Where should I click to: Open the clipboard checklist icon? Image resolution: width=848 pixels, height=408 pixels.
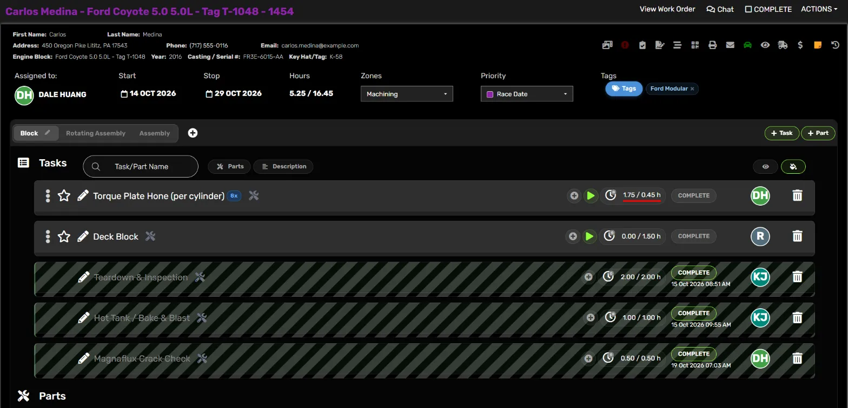coord(642,45)
